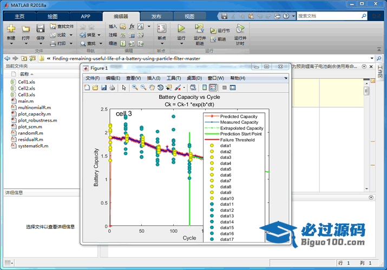Expand the Compare (比较) dropdown arrow
Viewport: 387px width, 270px height.
71,35
